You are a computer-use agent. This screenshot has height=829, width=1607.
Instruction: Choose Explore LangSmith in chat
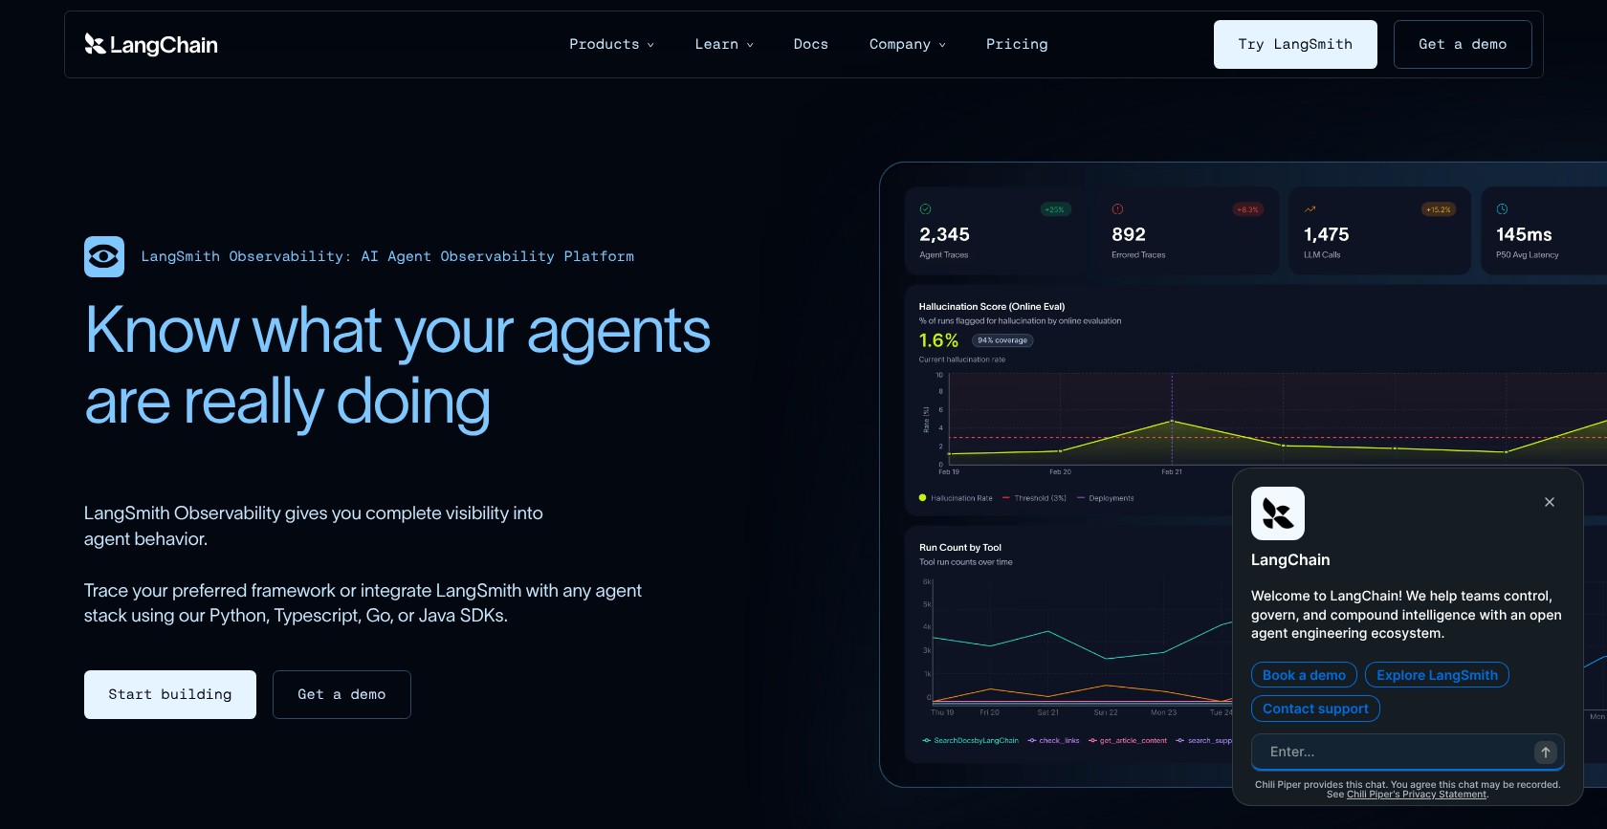(x=1437, y=675)
